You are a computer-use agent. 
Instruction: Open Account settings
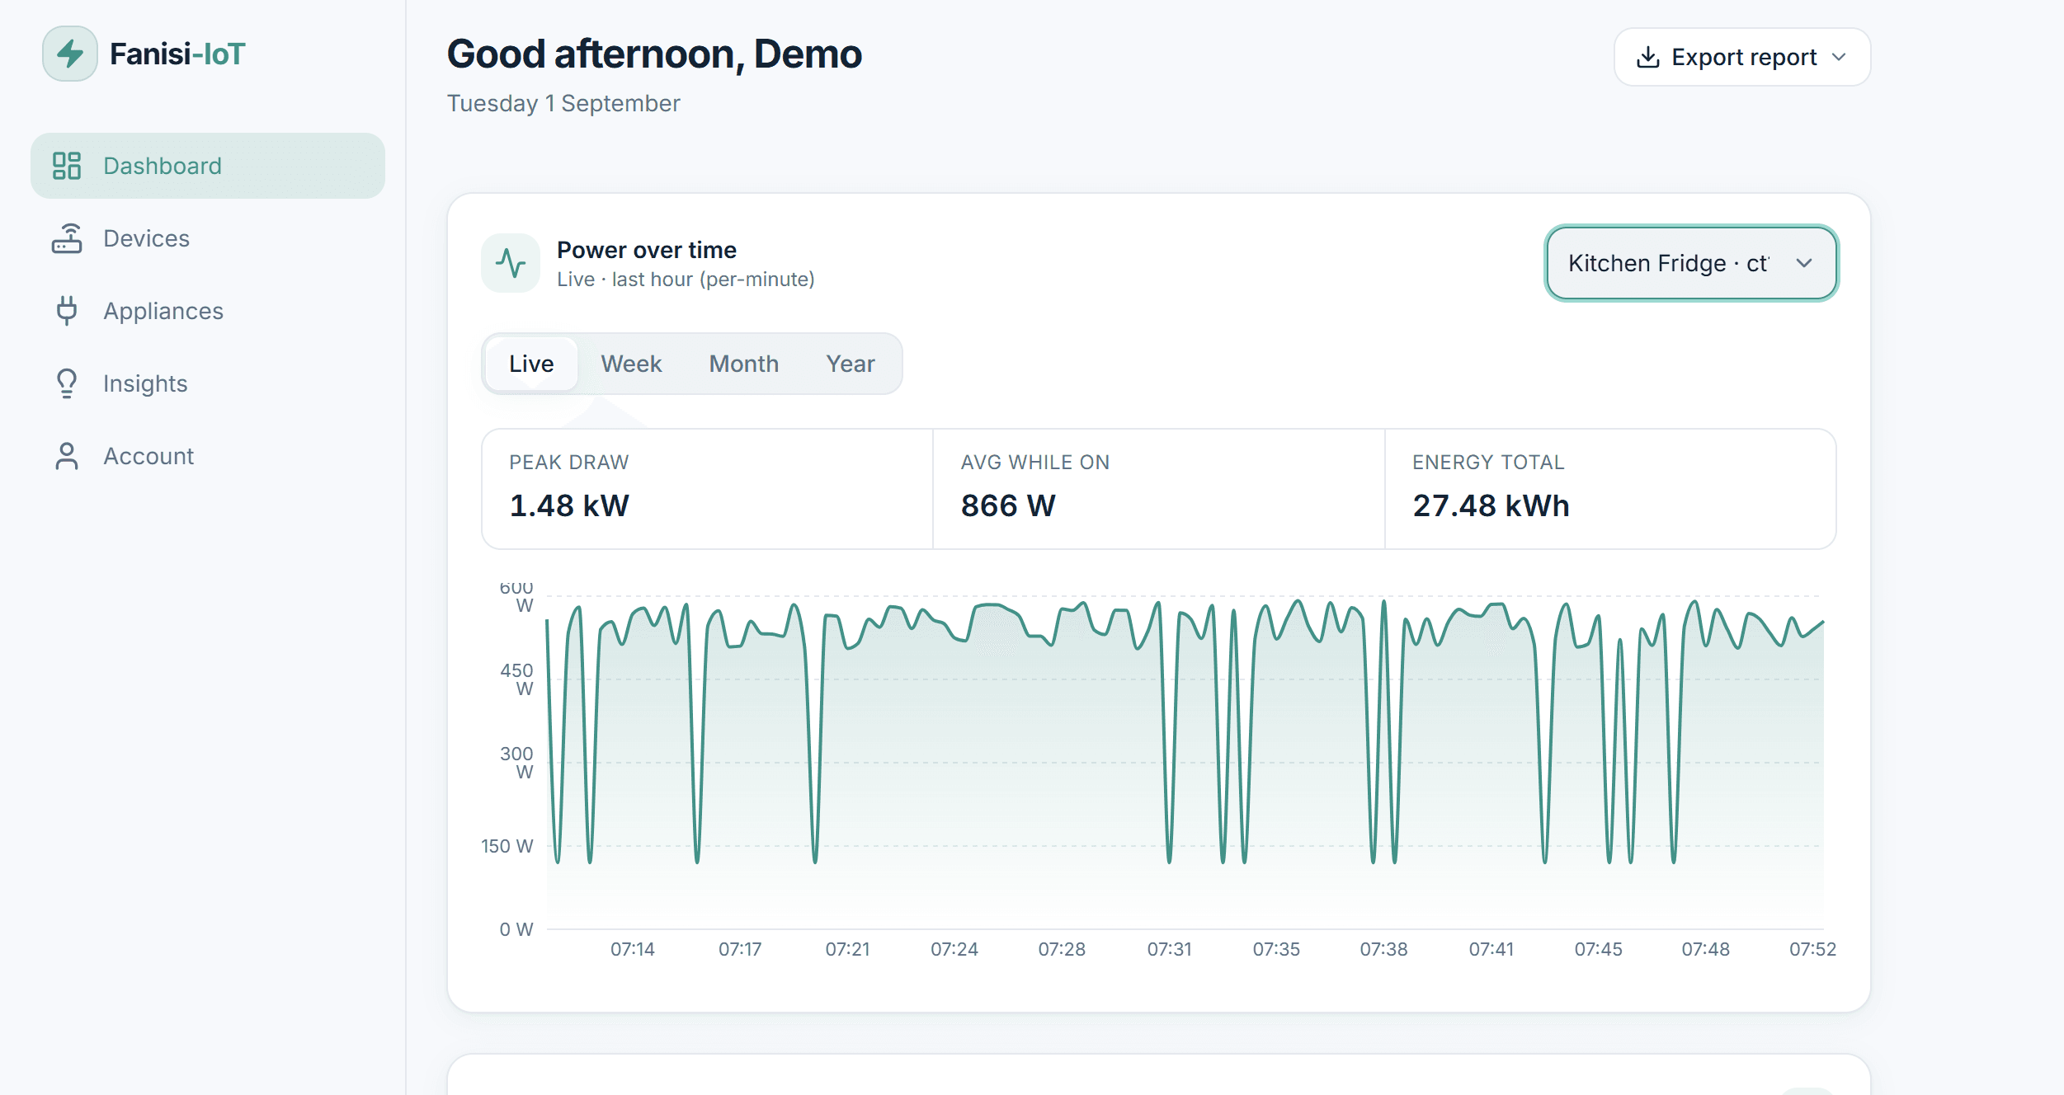tap(208, 456)
